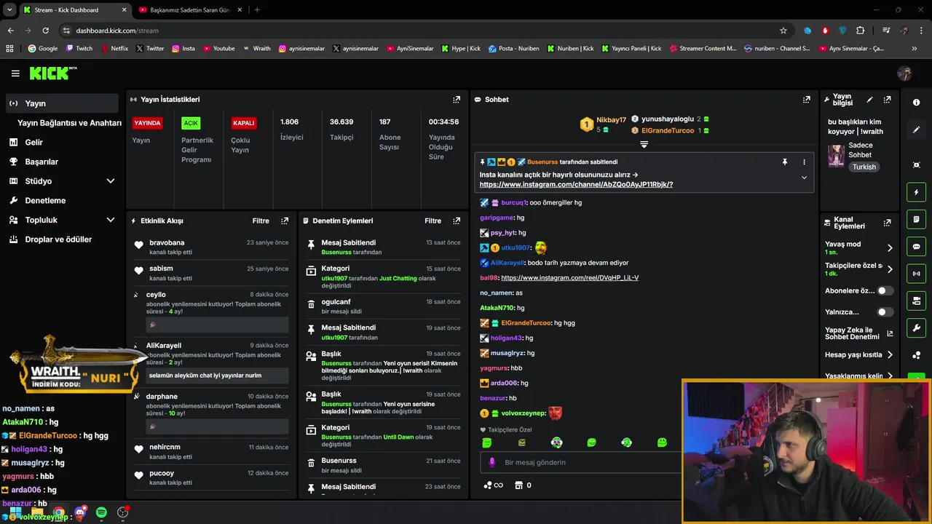This screenshot has width=932, height=524.
Task: Open the info icon in the right rail
Action: [916, 103]
